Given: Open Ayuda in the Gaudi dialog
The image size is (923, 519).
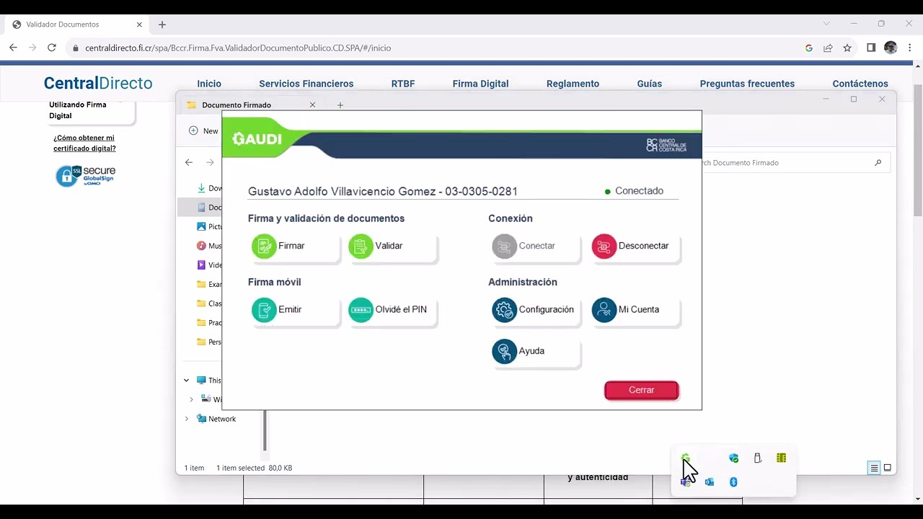Looking at the screenshot, I should [536, 352].
